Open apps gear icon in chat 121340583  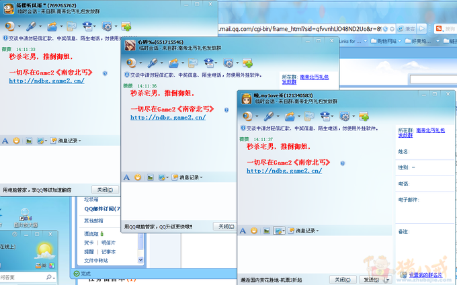(x=345, y=116)
